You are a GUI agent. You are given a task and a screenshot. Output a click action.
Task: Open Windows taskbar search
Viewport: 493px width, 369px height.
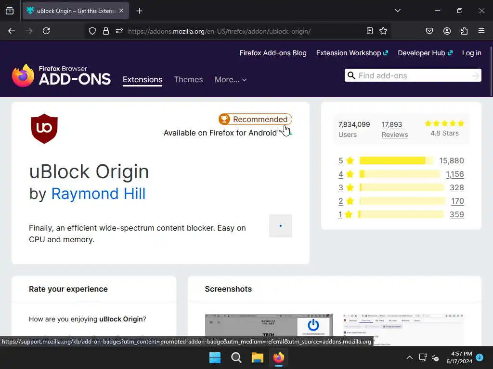tap(236, 357)
